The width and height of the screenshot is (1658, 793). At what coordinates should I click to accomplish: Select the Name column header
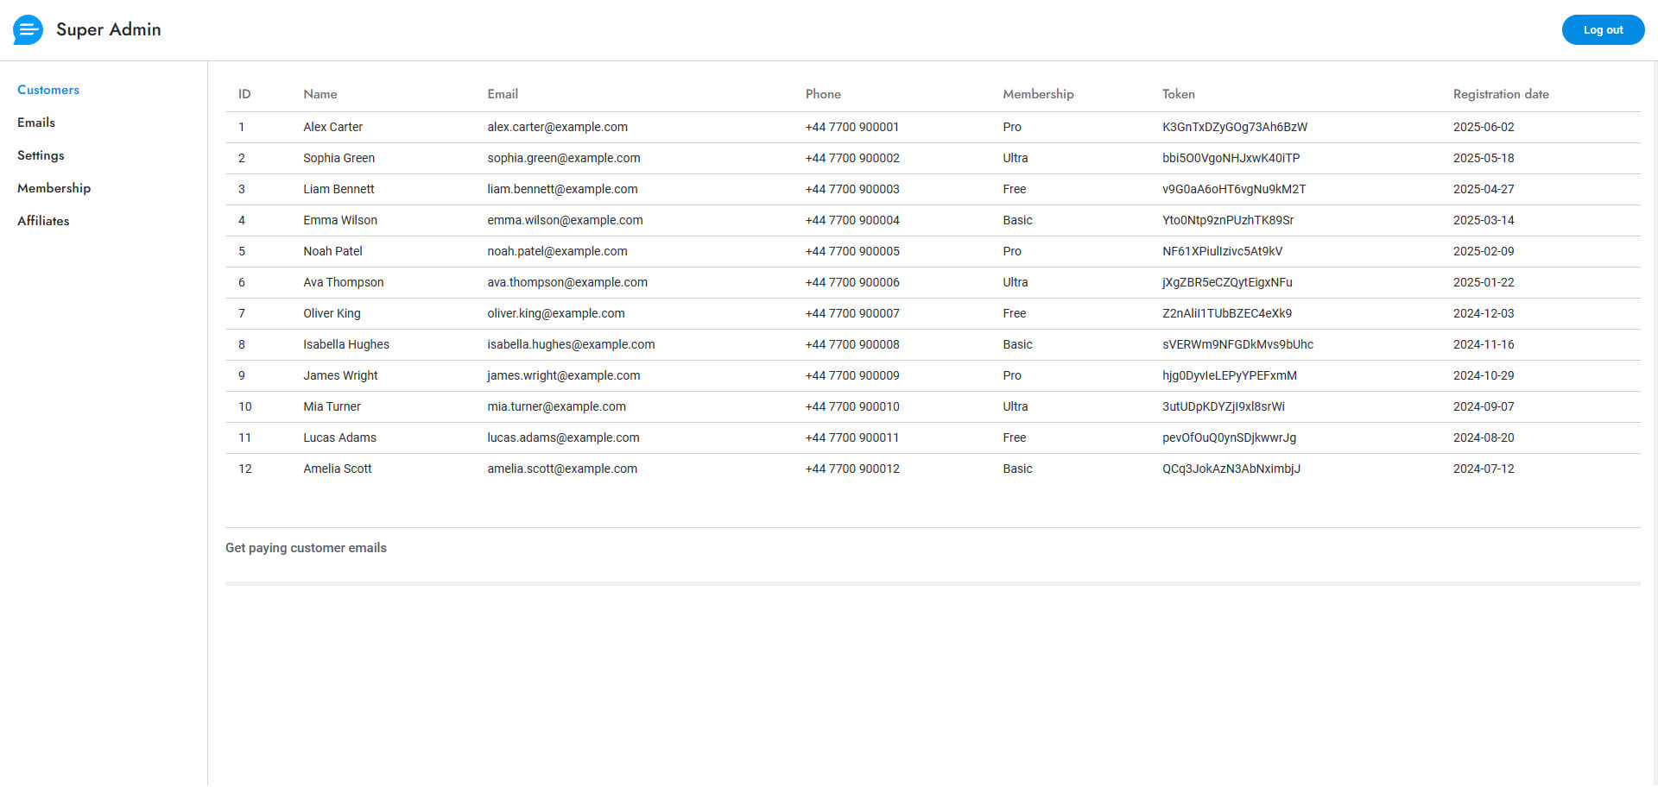tap(320, 94)
